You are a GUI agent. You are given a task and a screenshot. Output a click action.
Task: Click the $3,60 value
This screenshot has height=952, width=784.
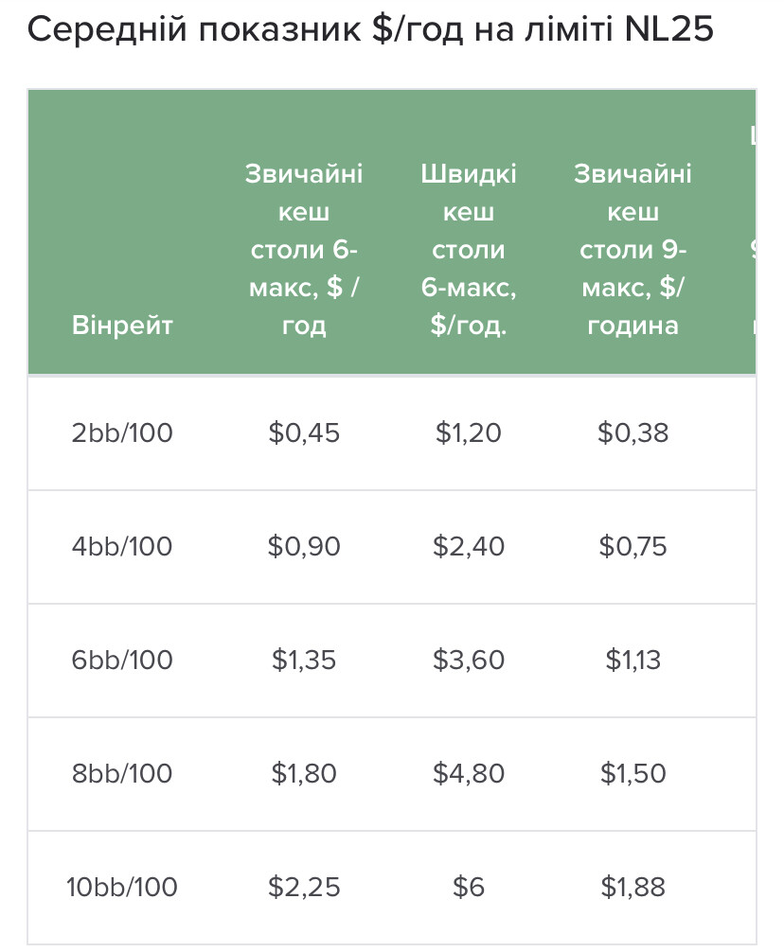[x=468, y=660]
